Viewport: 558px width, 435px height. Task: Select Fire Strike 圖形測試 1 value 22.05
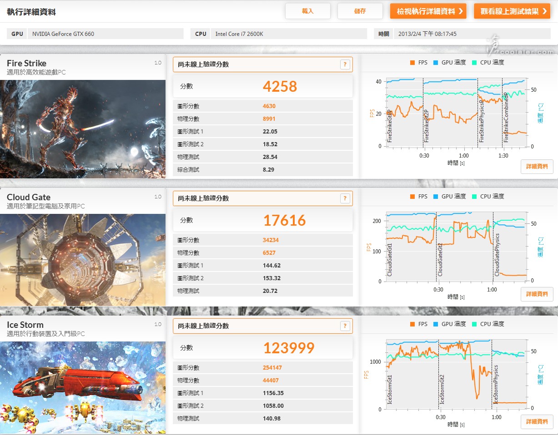(x=270, y=132)
